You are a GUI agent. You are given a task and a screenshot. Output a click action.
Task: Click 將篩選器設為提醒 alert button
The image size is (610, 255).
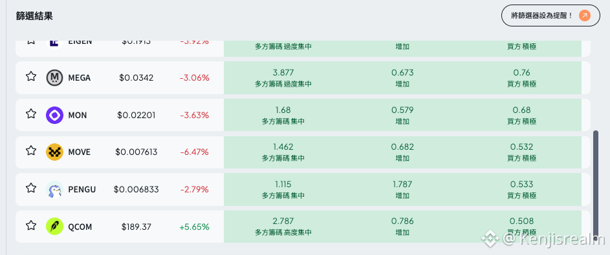pyautogui.click(x=550, y=15)
